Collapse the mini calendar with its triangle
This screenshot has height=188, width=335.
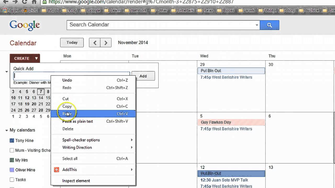7,72
